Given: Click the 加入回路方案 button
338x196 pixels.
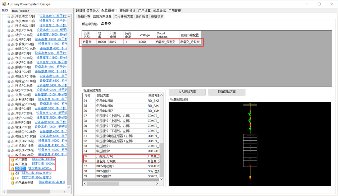Looking at the screenshot, I should click(187, 92).
